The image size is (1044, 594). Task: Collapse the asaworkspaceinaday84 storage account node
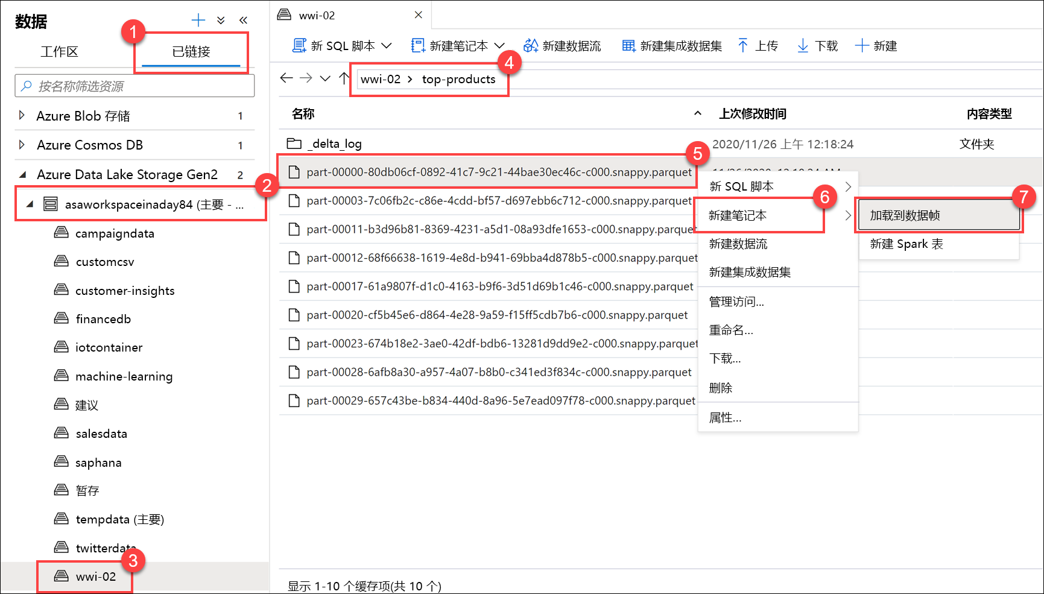click(30, 204)
